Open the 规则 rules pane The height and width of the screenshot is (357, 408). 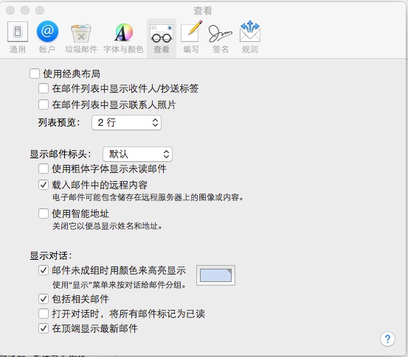pyautogui.click(x=250, y=37)
